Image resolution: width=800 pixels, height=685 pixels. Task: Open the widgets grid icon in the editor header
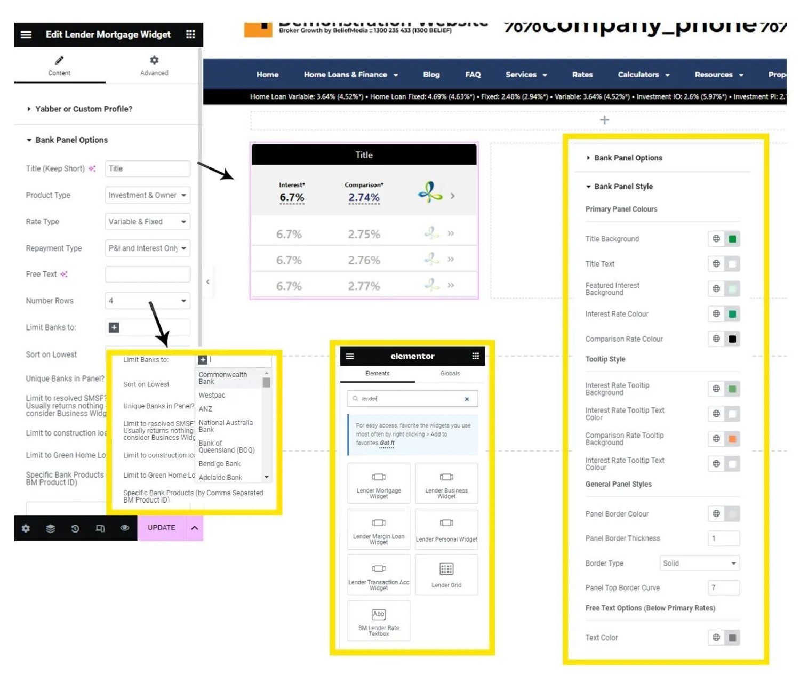190,35
